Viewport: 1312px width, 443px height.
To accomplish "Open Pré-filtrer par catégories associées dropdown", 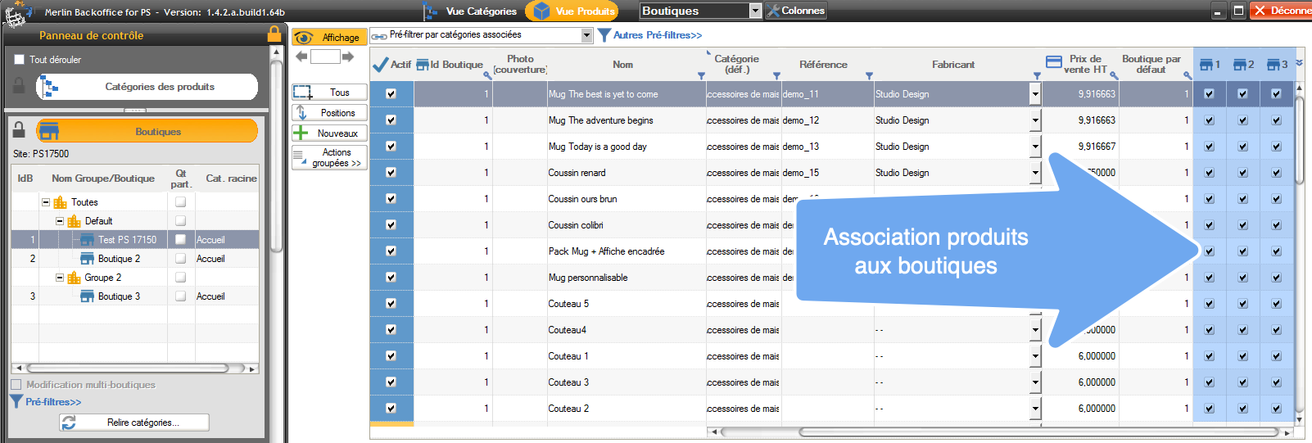I will [586, 35].
